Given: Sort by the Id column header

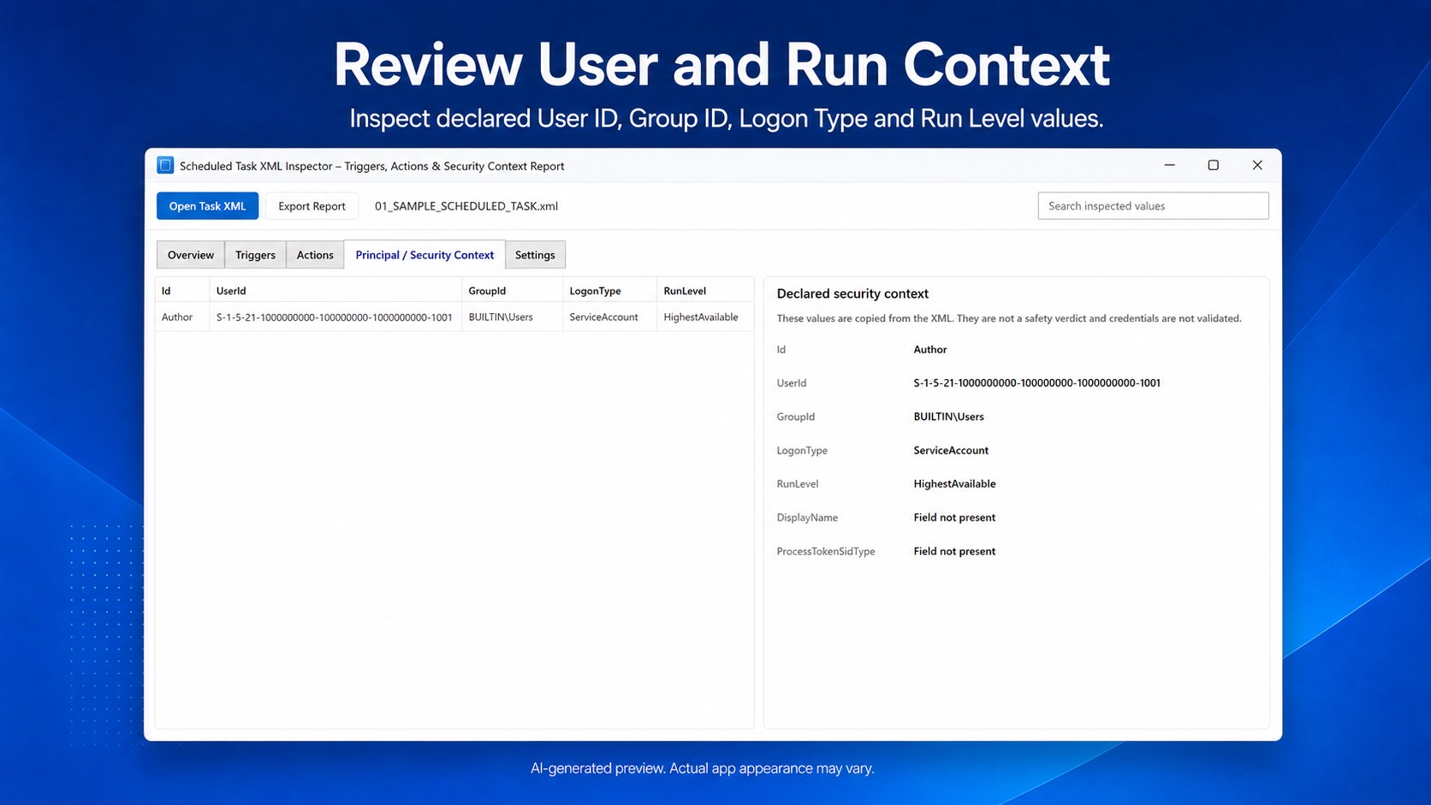Looking at the screenshot, I should tap(182, 291).
